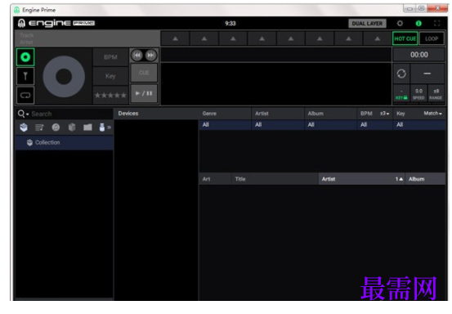452x314 pixels.
Task: Select All under the BPM filter
Action: (375, 124)
